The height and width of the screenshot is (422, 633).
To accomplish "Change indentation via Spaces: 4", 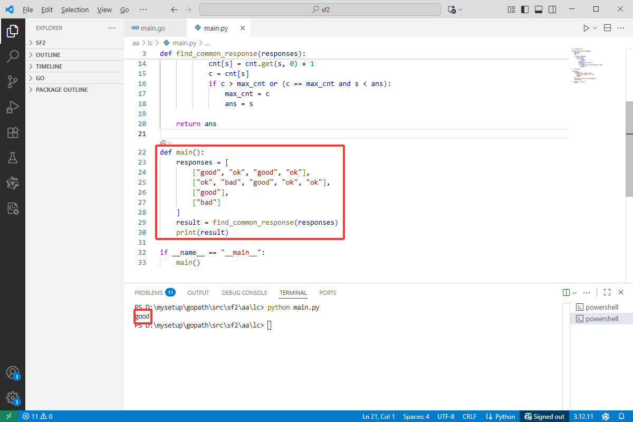I will 416,416.
